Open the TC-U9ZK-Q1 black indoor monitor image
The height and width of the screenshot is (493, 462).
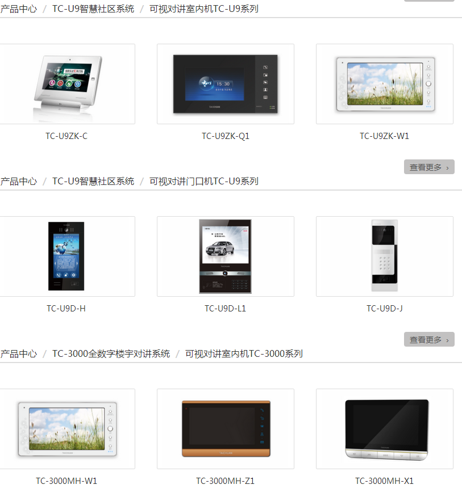[x=226, y=84]
